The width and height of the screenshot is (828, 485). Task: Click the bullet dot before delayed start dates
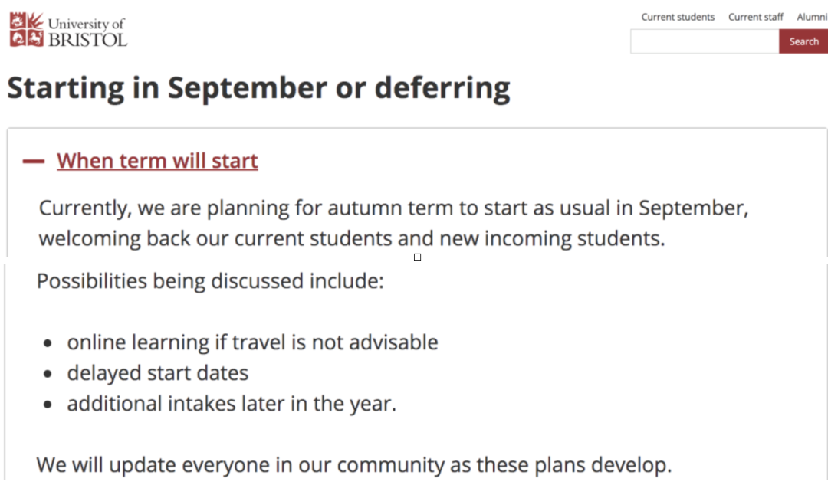point(48,375)
